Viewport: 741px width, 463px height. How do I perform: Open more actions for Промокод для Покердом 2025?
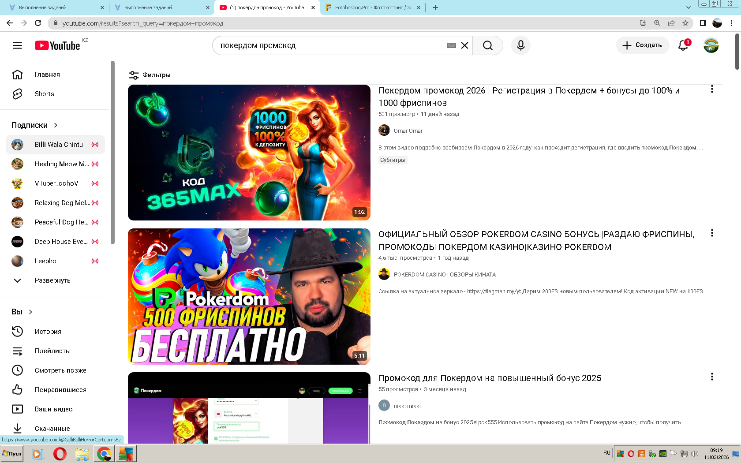[x=712, y=377]
